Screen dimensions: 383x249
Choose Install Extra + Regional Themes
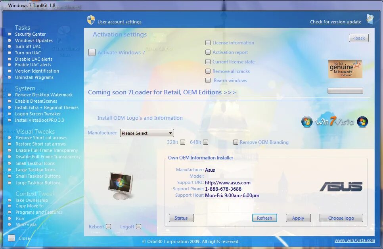tap(47, 107)
